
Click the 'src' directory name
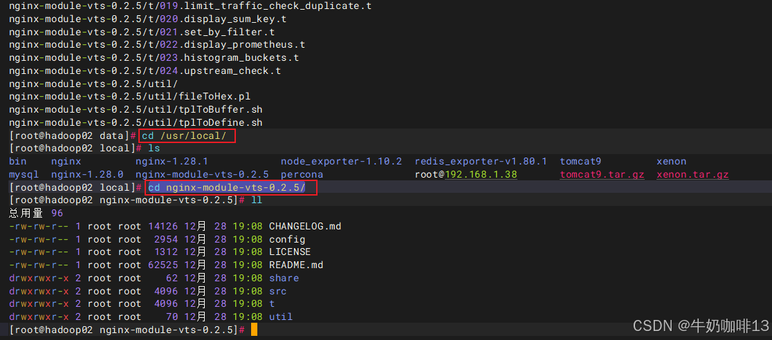(x=277, y=291)
